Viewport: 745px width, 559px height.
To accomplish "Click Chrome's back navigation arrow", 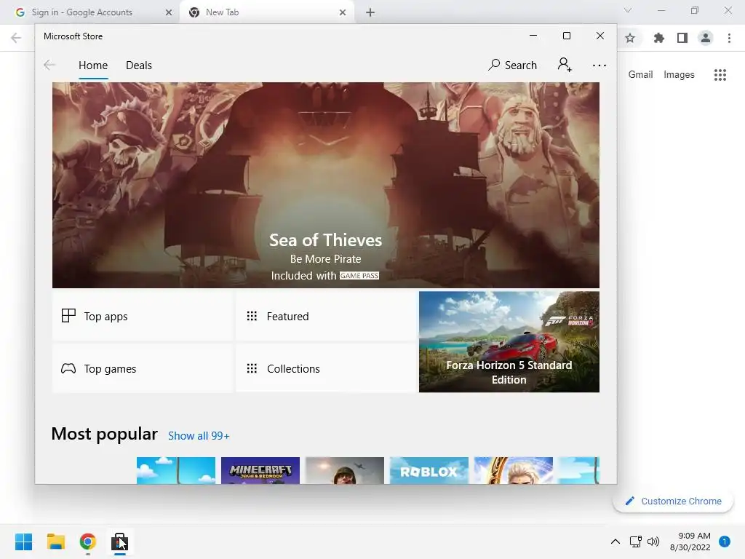I will pyautogui.click(x=16, y=38).
